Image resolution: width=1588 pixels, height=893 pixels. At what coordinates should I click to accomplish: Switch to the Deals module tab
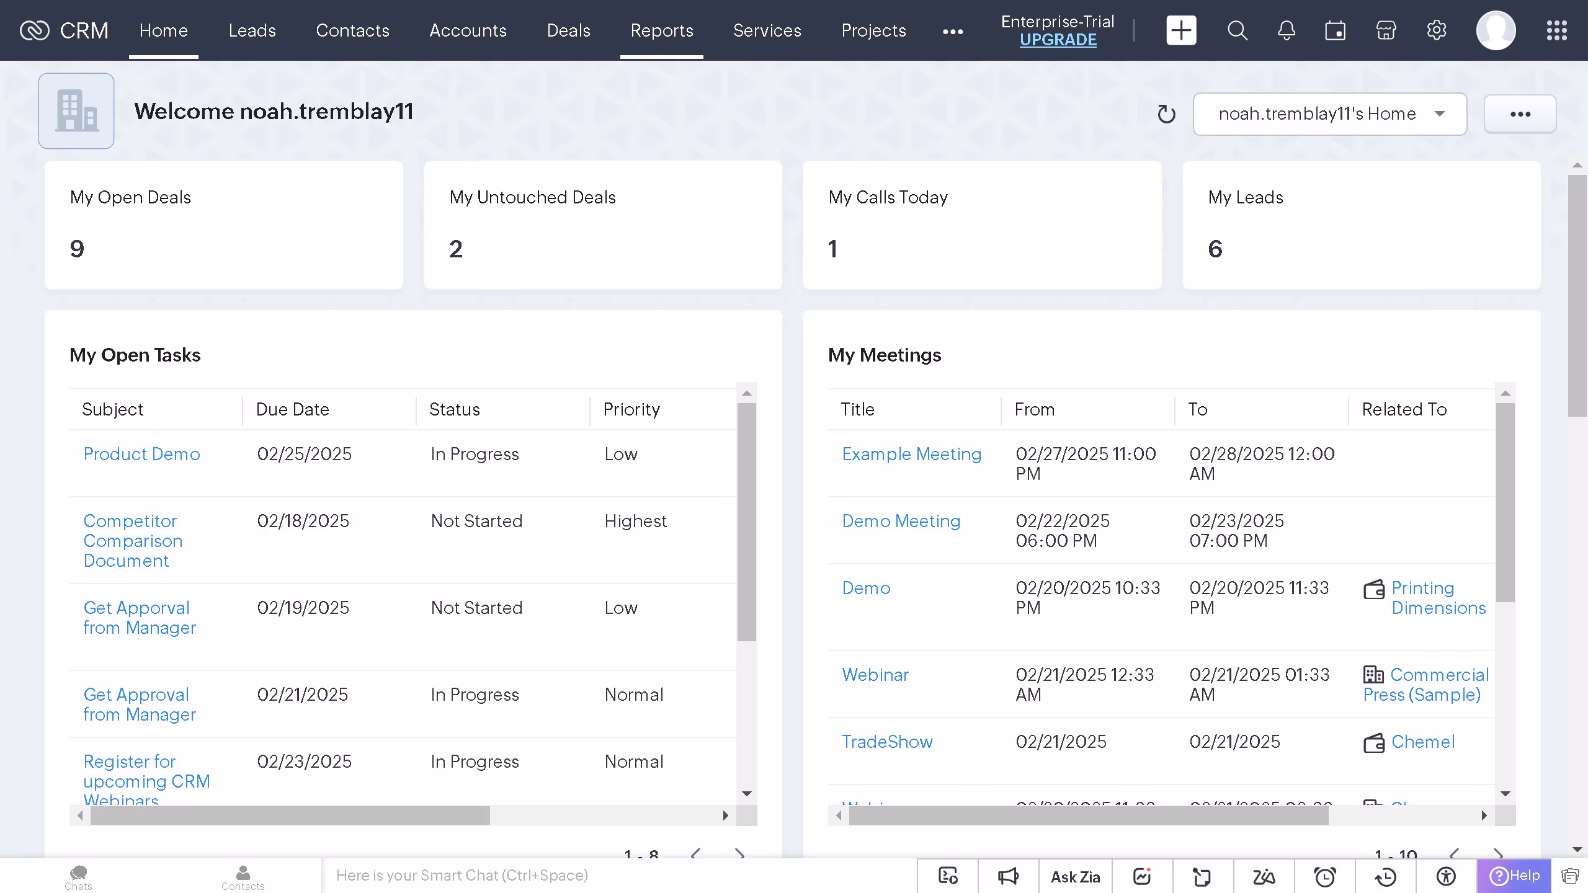568,30
